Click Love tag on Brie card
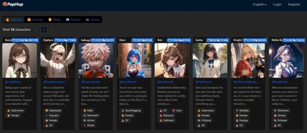Viewport: 307px width, 133px height. click(176, 111)
